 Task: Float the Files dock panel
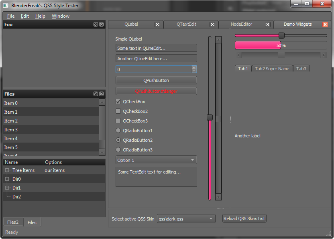click(96, 94)
